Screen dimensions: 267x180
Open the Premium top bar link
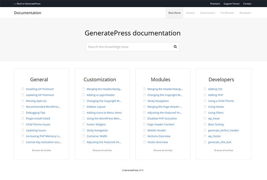(215, 4)
